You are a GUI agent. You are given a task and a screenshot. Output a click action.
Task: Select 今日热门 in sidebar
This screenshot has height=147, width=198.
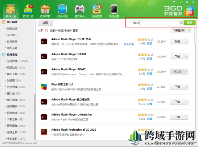pyautogui.click(x=12, y=35)
